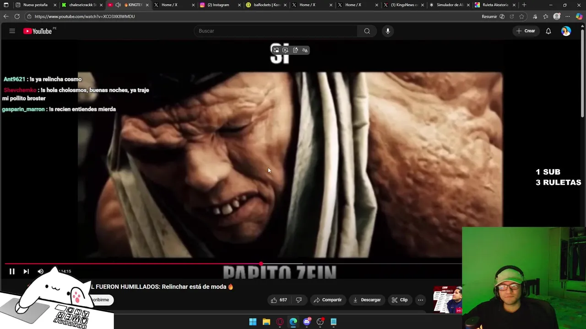Open YouTube notifications bell
This screenshot has width=586, height=329.
(548, 31)
